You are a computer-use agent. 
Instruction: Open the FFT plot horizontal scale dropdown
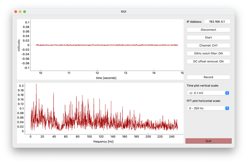pos(208,108)
